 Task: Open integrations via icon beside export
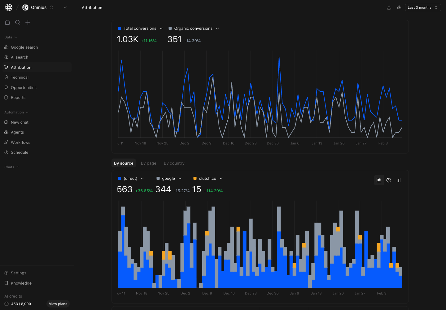(399, 7)
